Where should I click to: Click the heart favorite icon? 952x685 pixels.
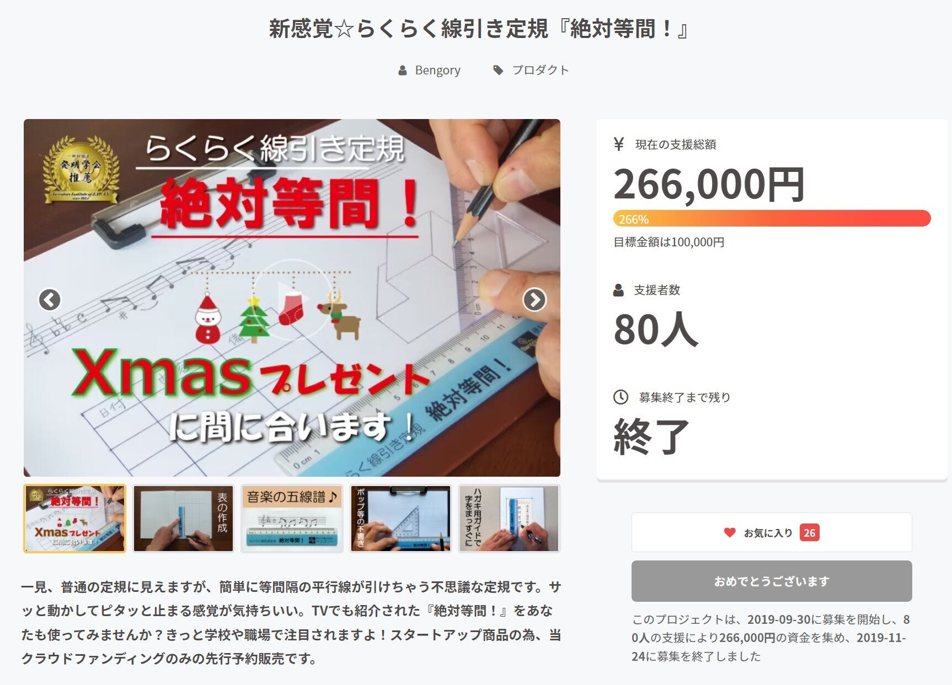pyautogui.click(x=730, y=532)
